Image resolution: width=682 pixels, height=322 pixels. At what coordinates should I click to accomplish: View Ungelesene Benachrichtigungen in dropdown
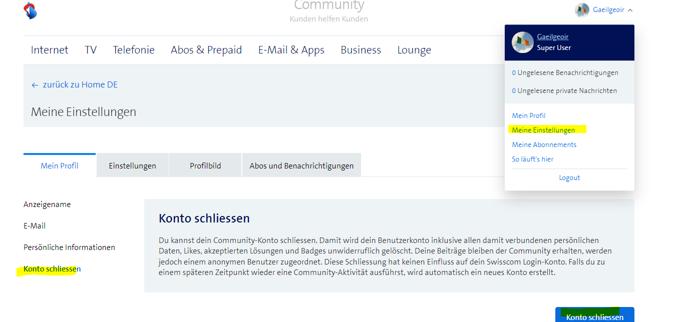point(565,73)
